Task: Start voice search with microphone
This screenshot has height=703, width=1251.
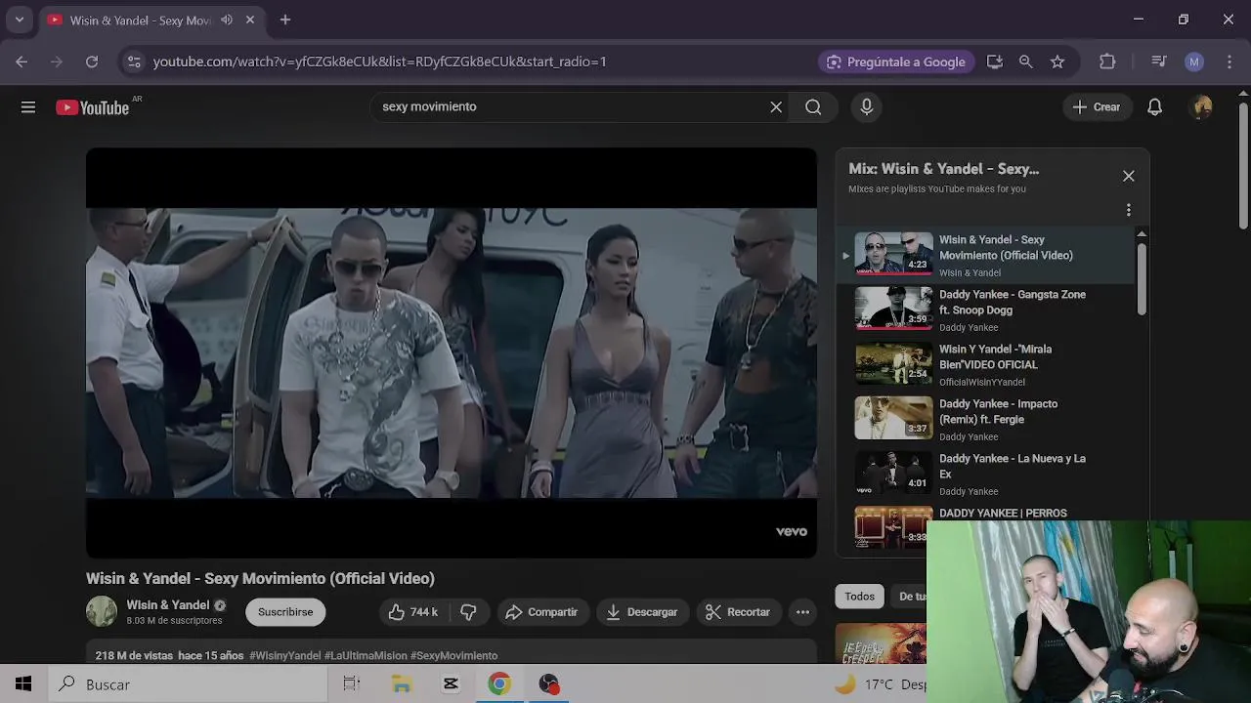Action: [866, 107]
